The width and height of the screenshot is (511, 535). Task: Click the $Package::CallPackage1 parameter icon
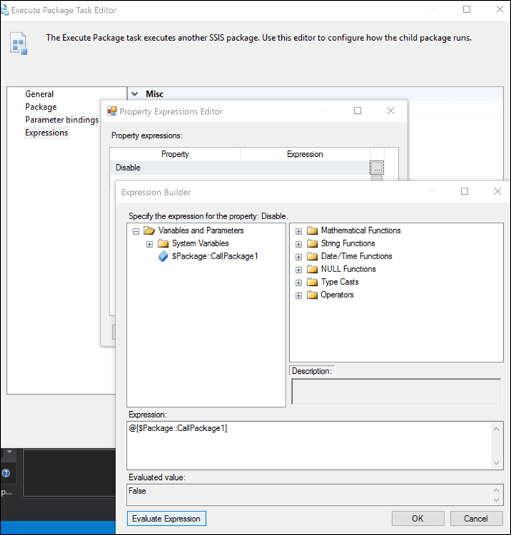coord(162,256)
